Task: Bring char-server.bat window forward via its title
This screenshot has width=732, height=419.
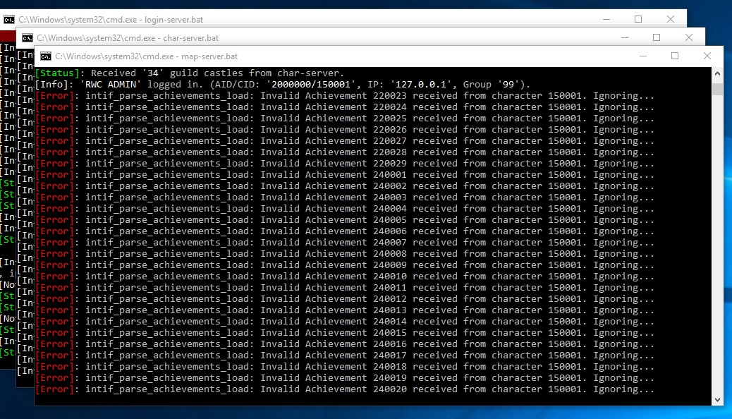Action: [128, 38]
